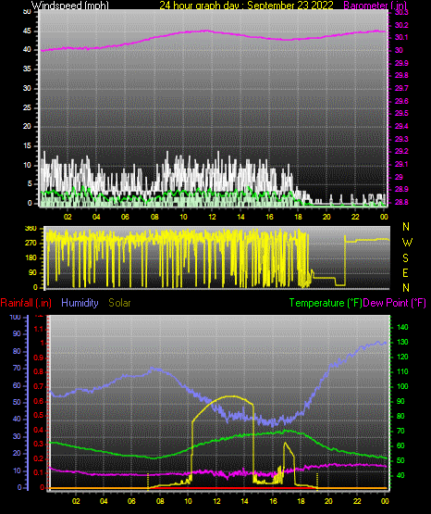
Task: Click the 06 hour label under humidity graph
Action: pos(131,501)
